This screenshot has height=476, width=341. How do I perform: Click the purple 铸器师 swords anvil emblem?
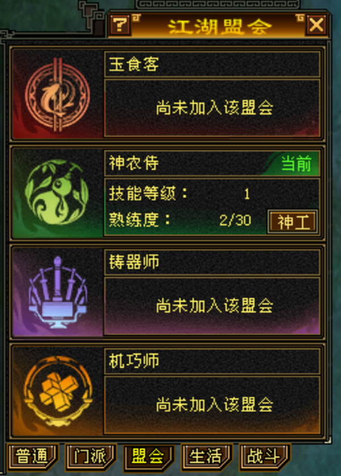[57, 293]
